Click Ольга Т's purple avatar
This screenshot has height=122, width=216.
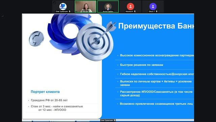[x=153, y=6]
